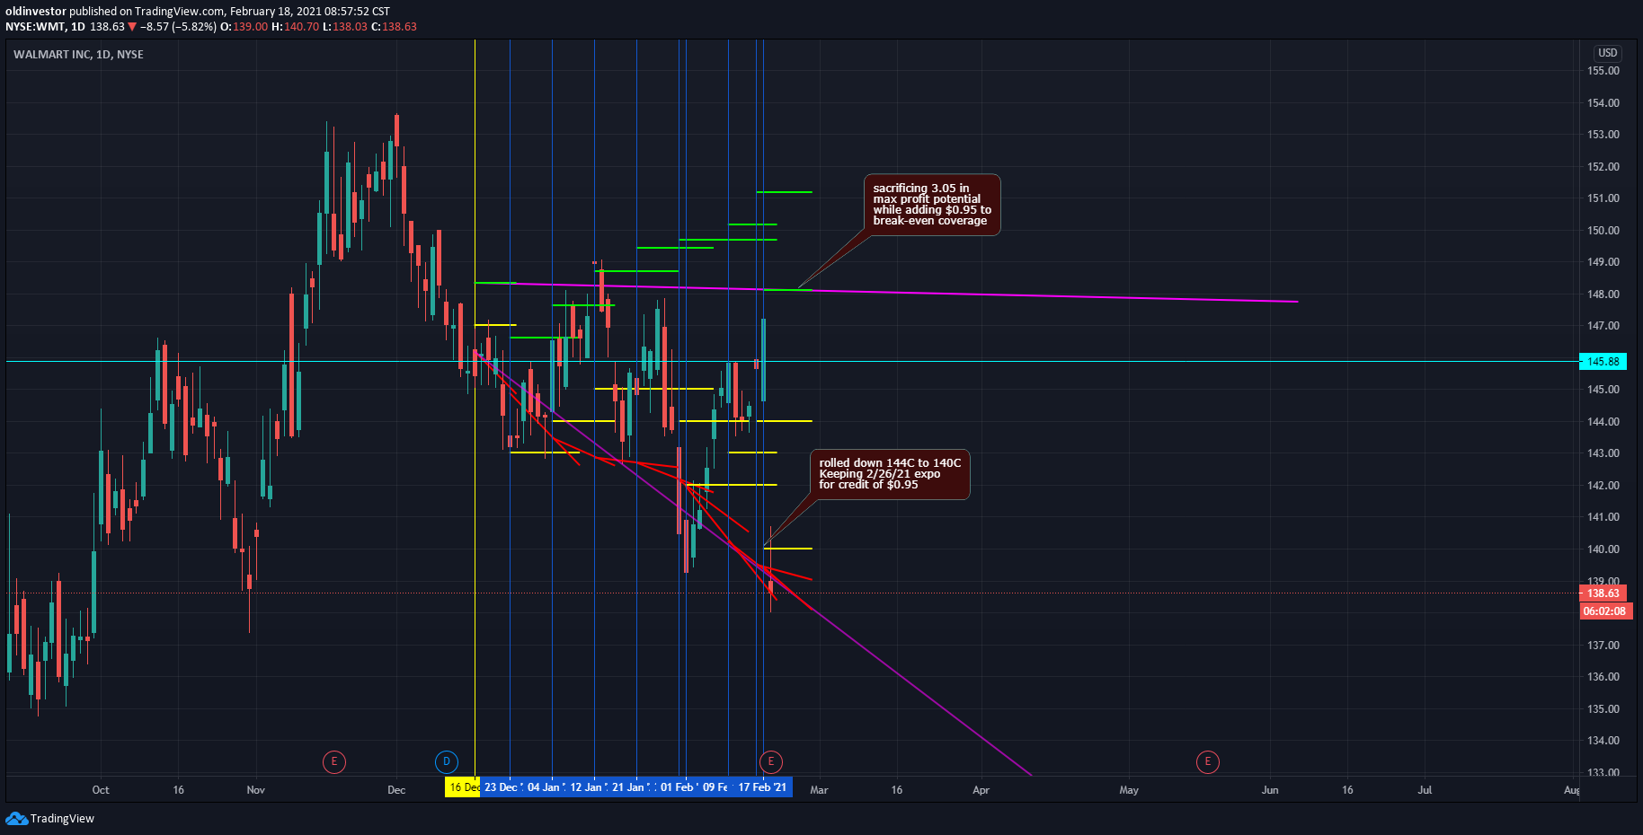Click the Jul label on time axis
This screenshot has width=1643, height=835.
pos(1425,790)
